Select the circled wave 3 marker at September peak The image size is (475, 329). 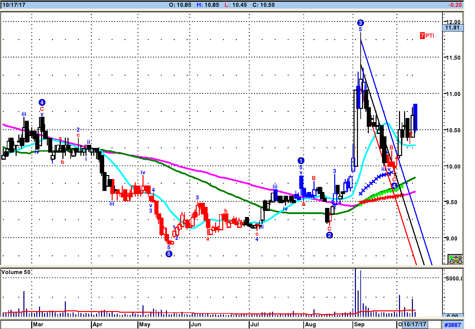click(360, 23)
